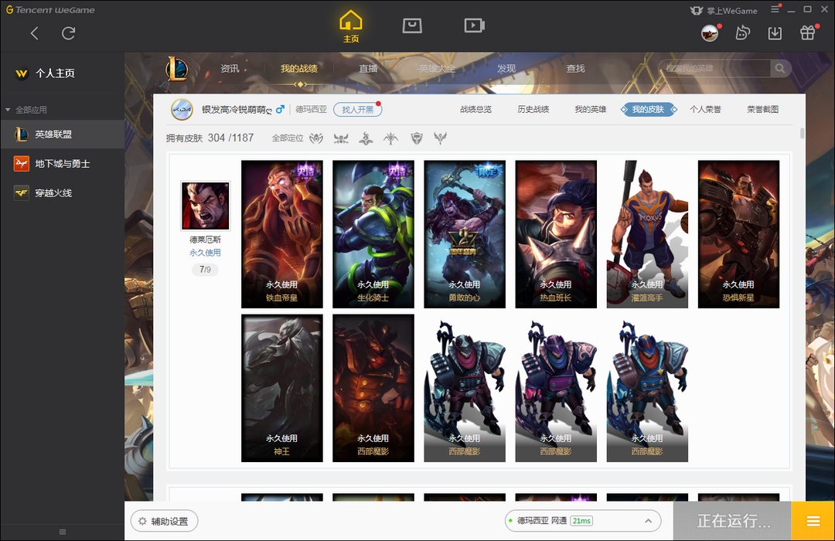Open the 神王 skin card
The width and height of the screenshot is (835, 541).
pyautogui.click(x=281, y=388)
